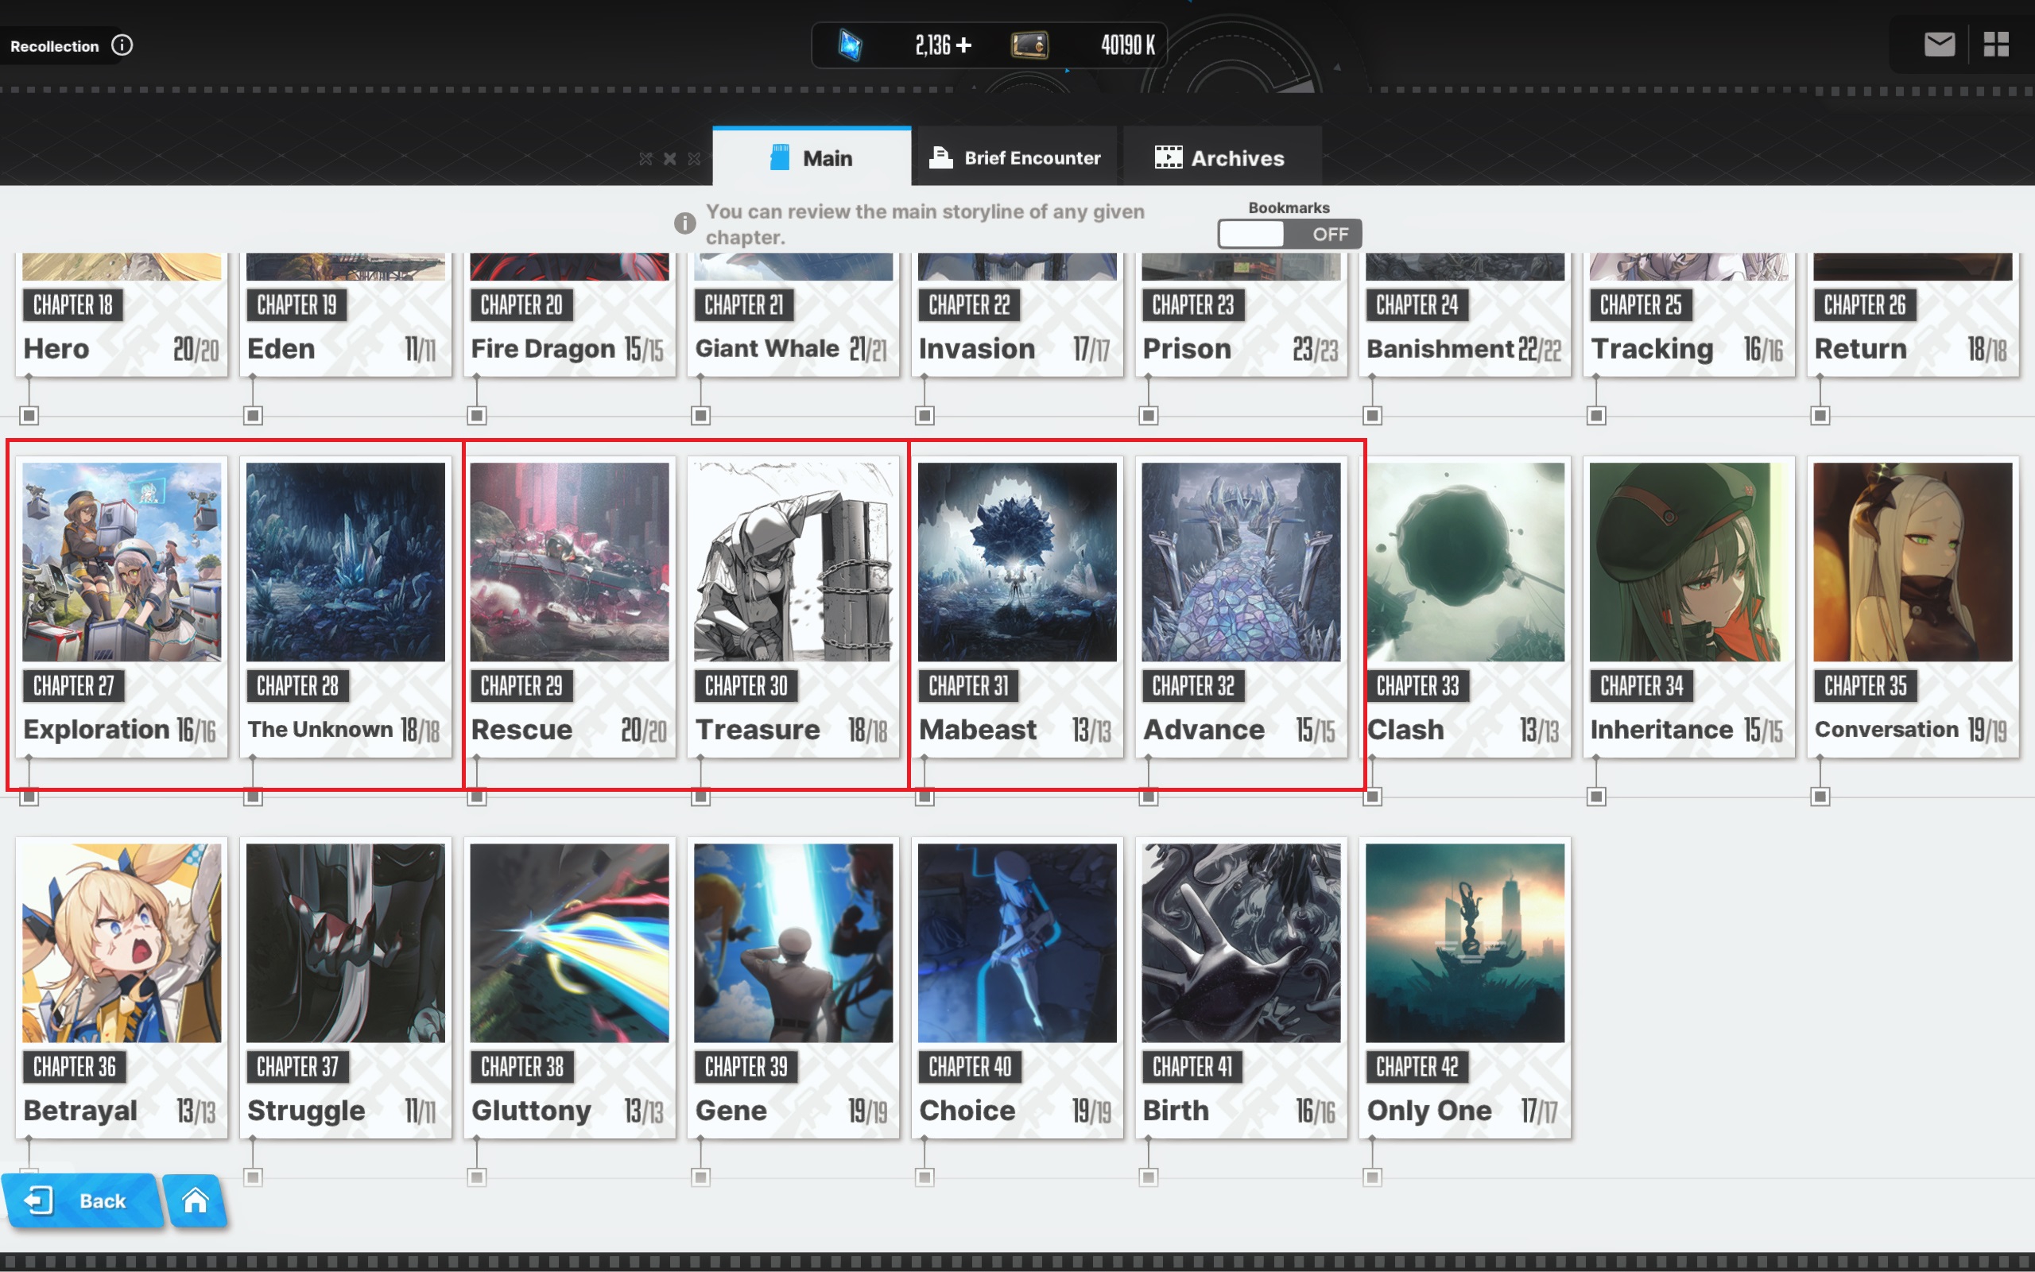Click the blue gem currency icon
Image resolution: width=2035 pixels, height=1272 pixels.
click(x=850, y=45)
